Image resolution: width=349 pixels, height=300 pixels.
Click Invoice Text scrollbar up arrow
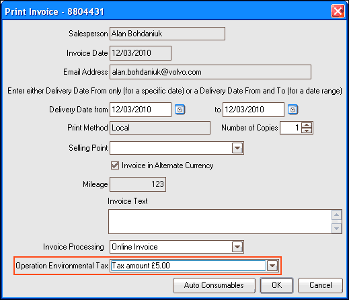(336, 215)
